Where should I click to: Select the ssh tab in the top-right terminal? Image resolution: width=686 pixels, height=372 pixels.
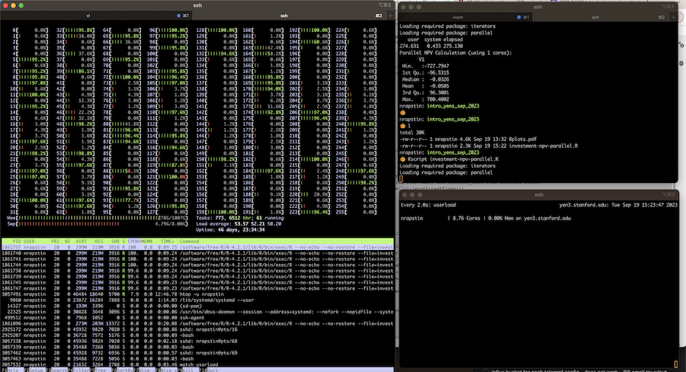pyautogui.click(x=596, y=15)
